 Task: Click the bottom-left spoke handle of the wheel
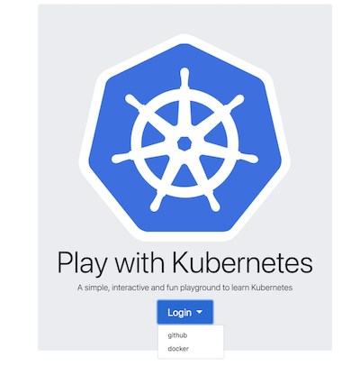click(157, 202)
